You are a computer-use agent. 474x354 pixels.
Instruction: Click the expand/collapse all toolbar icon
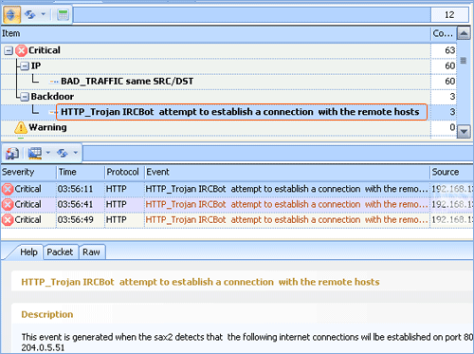pyautogui.click(x=11, y=15)
